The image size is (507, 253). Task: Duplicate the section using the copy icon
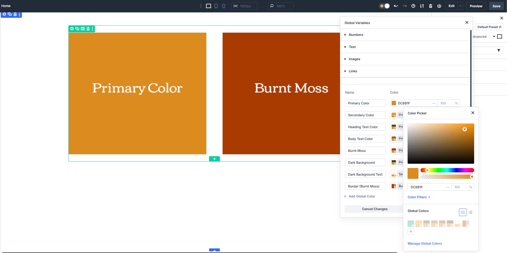click(77, 28)
